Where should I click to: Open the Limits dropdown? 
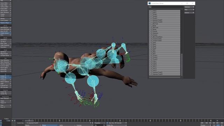(6, 83)
